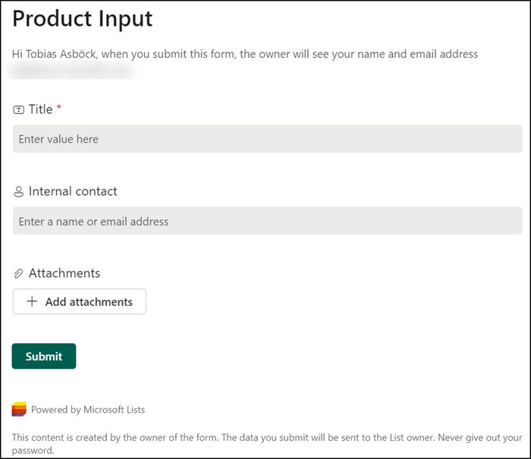The image size is (531, 459).
Task: Click the paperclip icon beside Attachments
Action: pyautogui.click(x=19, y=274)
